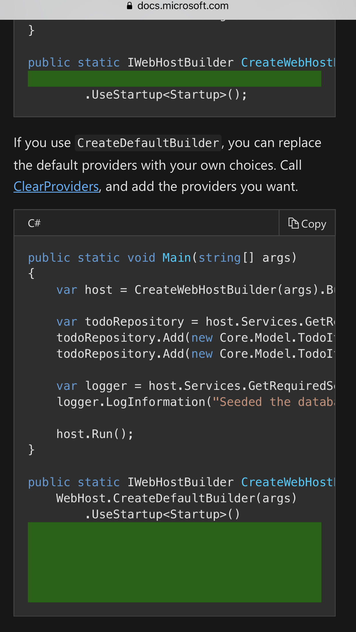Tap the 'var todoRepository = host.Services' line
The height and width of the screenshot is (632, 356).
tap(195, 322)
